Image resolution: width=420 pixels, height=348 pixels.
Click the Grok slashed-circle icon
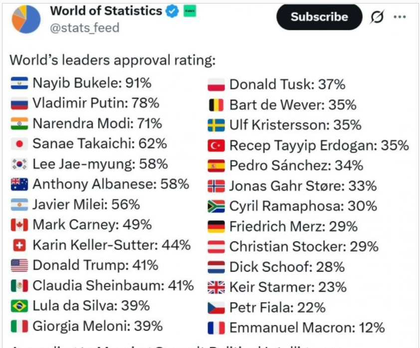(377, 17)
